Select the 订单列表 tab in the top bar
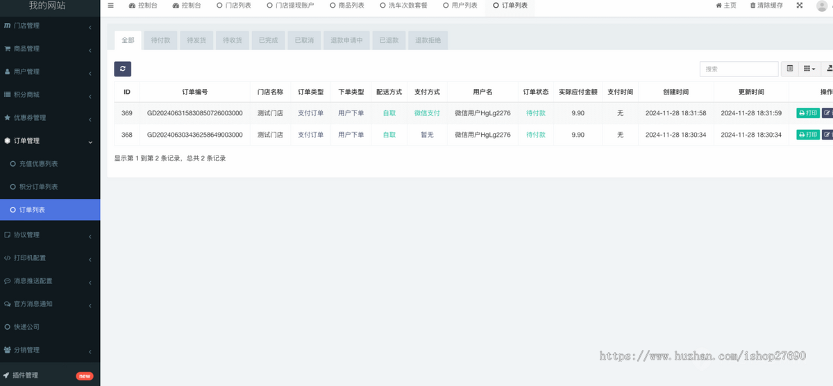This screenshot has height=386, width=833. (510, 6)
